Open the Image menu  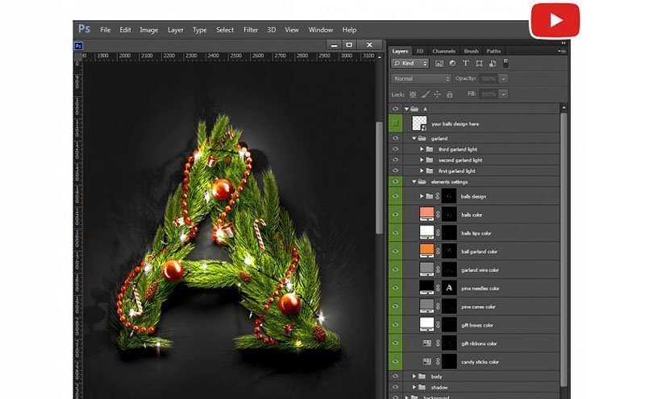click(149, 30)
